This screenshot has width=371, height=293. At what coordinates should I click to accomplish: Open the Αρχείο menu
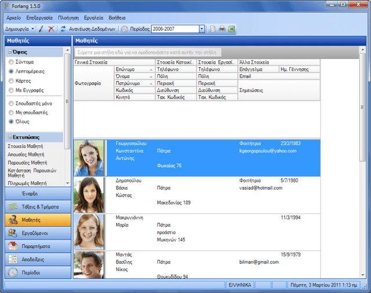[13, 18]
